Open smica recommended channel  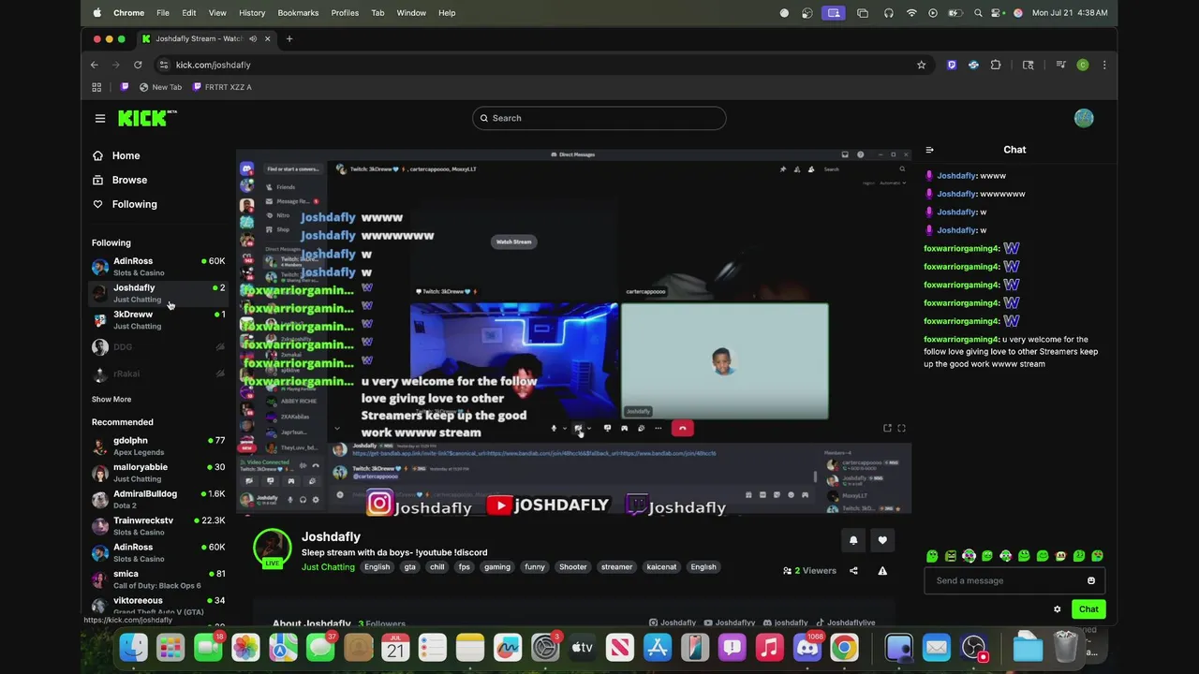click(158, 579)
